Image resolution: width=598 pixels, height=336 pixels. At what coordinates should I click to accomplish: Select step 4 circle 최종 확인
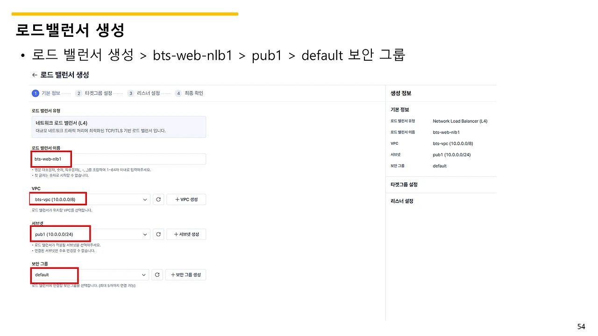pos(178,93)
